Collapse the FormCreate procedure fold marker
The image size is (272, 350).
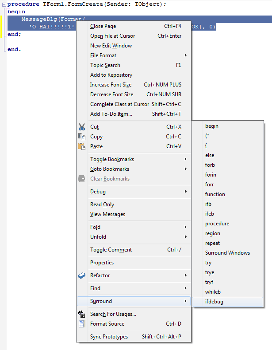pos(4,4)
